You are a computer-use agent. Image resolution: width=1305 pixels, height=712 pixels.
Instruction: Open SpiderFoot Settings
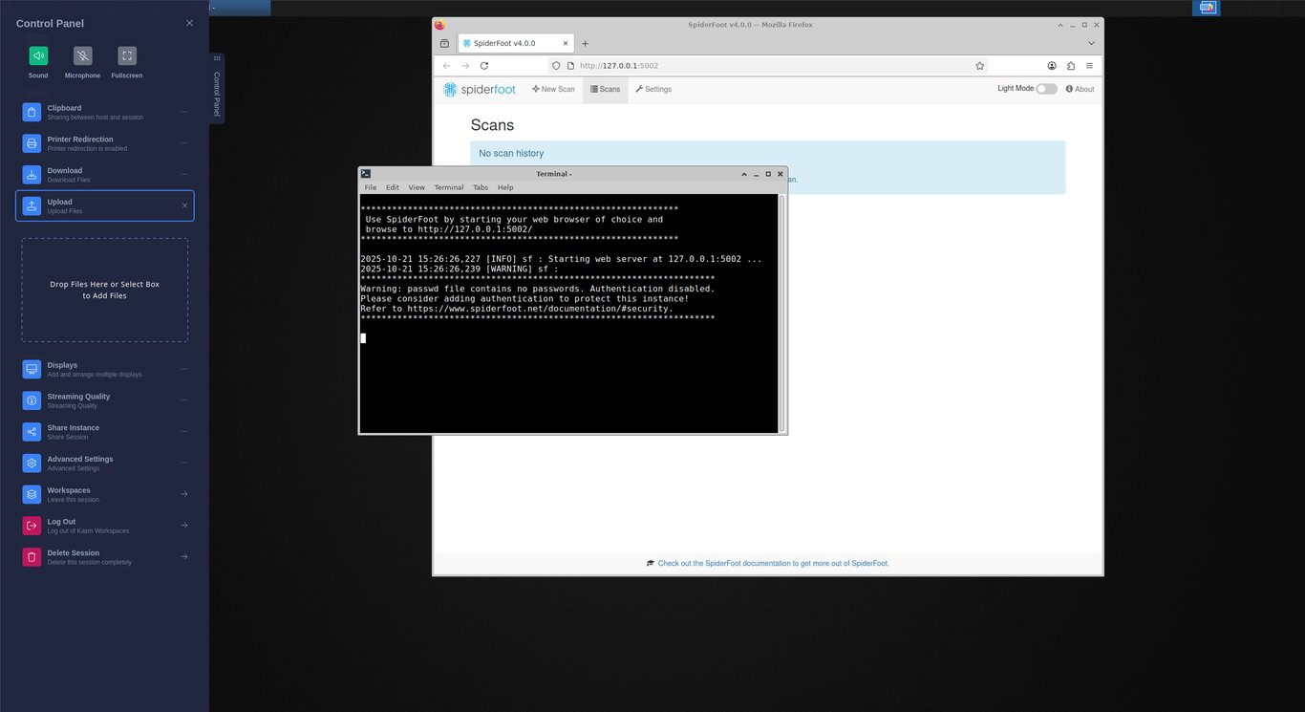(x=653, y=89)
